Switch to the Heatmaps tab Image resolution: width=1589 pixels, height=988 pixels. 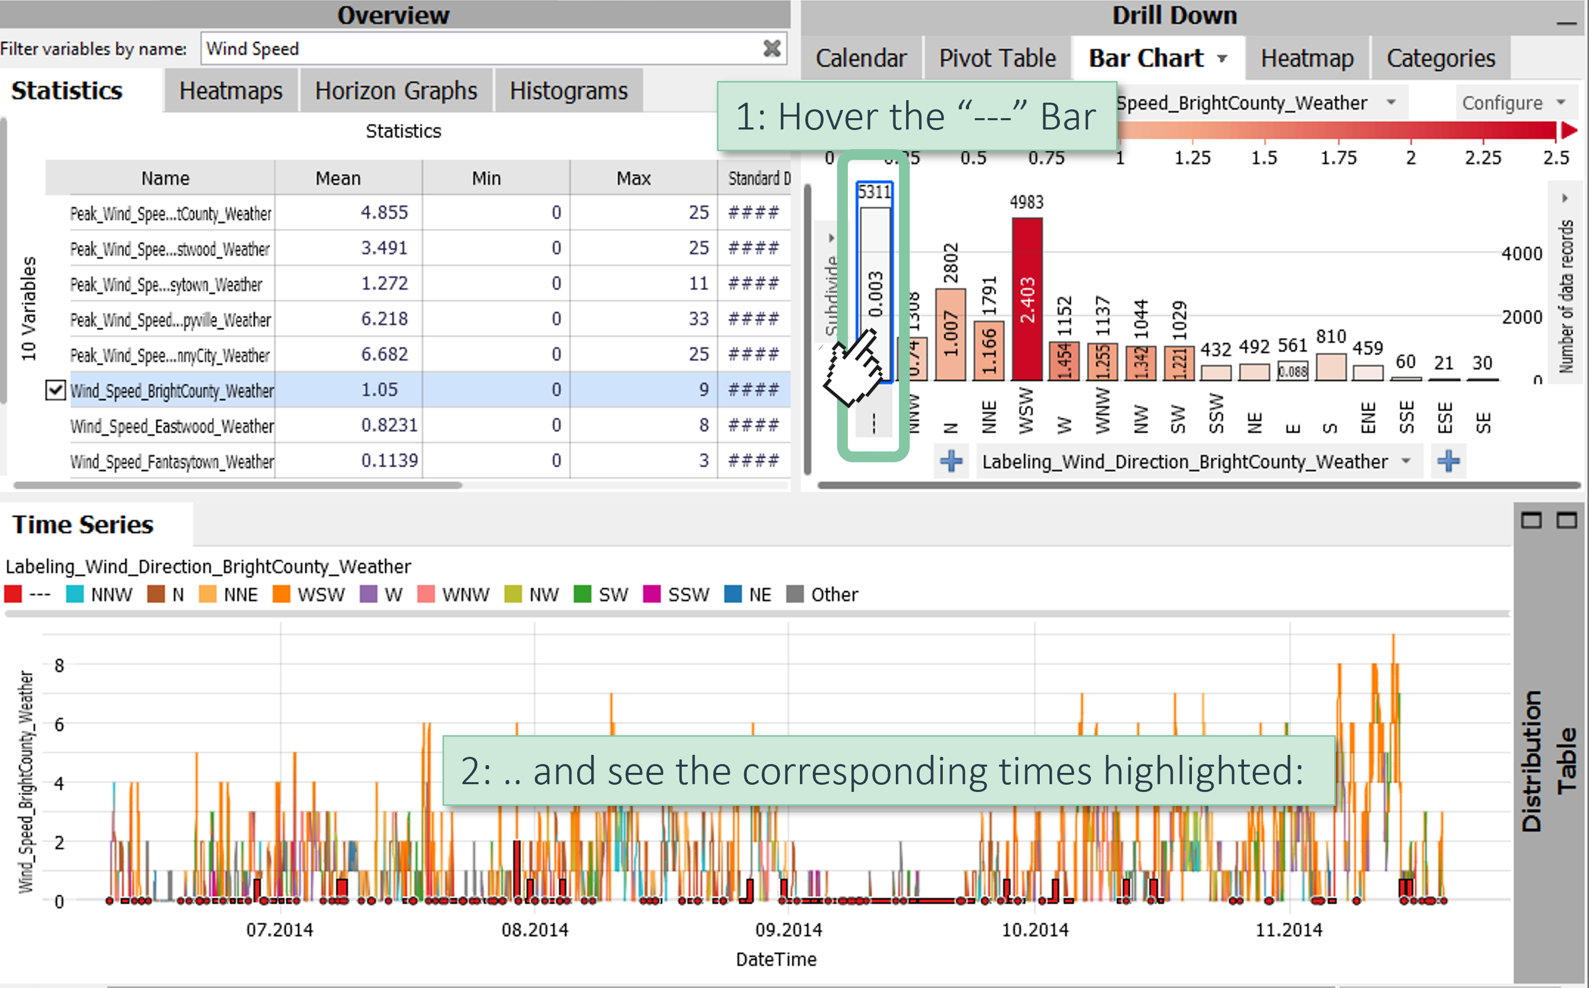pos(231,91)
